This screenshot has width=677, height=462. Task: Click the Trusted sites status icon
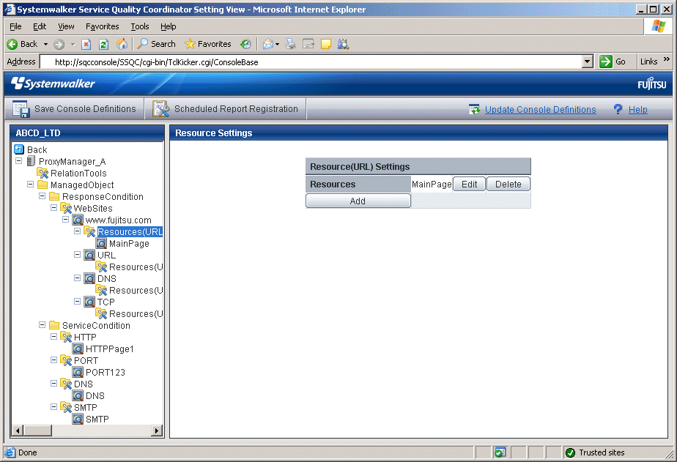coord(570,452)
